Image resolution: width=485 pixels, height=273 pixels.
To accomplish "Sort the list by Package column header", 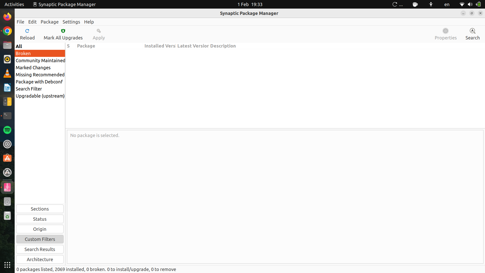I will coord(86,46).
